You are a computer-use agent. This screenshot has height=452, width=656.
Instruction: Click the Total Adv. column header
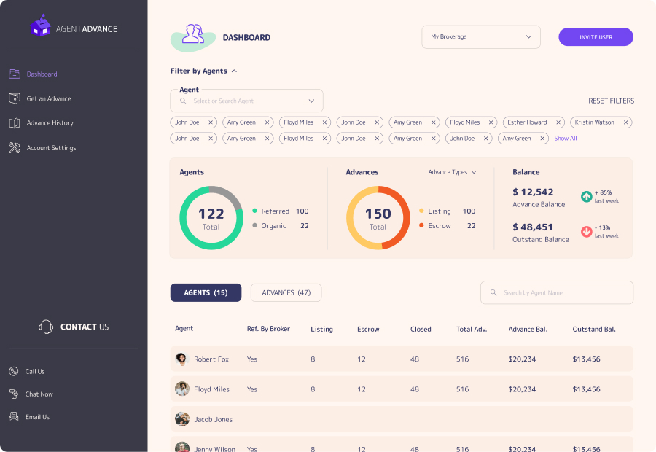click(472, 330)
